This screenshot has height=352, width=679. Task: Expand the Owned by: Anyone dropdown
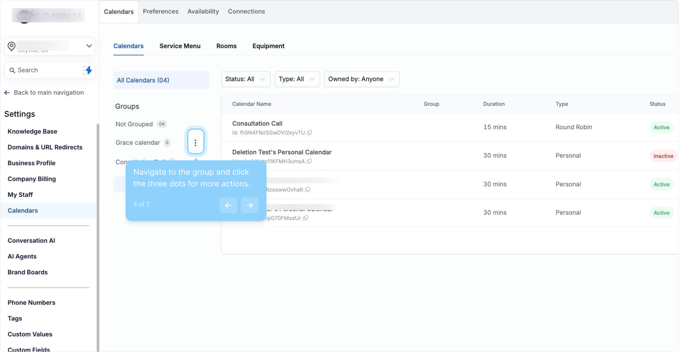coord(361,79)
